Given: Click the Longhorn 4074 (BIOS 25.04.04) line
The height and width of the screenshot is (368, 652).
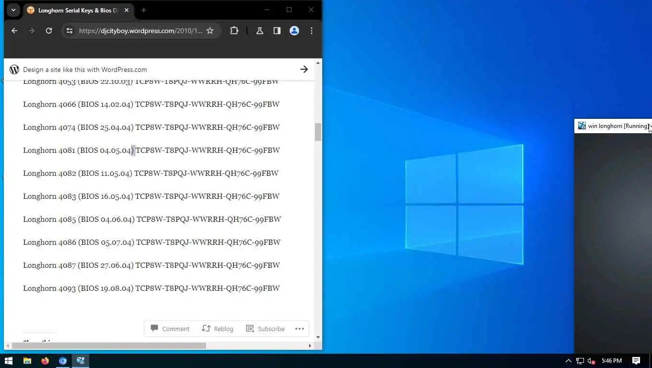Looking at the screenshot, I should [x=151, y=127].
